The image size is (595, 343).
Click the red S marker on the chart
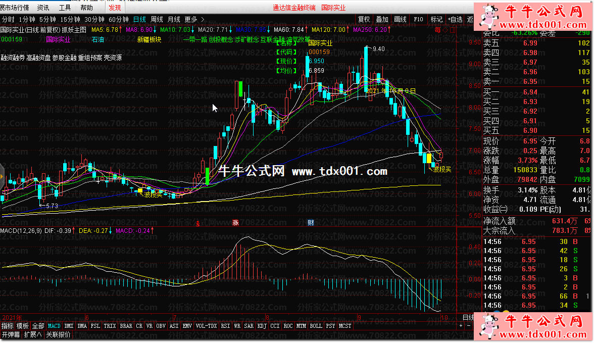tap(197, 224)
